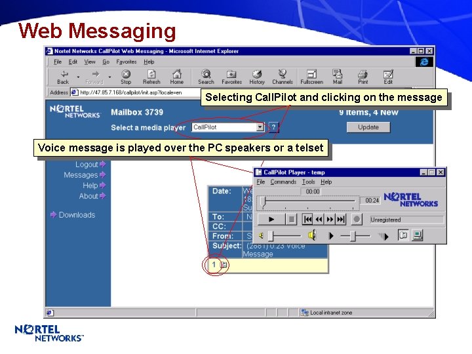Open CallPilot Player File menu

pyautogui.click(x=261, y=182)
